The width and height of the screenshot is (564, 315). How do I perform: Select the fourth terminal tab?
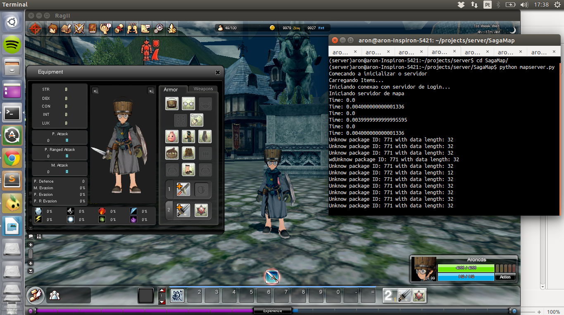point(445,52)
